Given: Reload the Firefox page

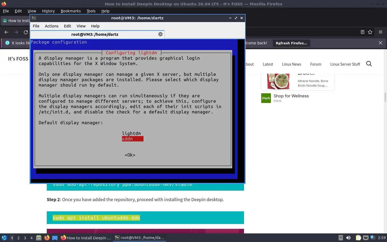Looking at the screenshot, I should pos(26,32).
